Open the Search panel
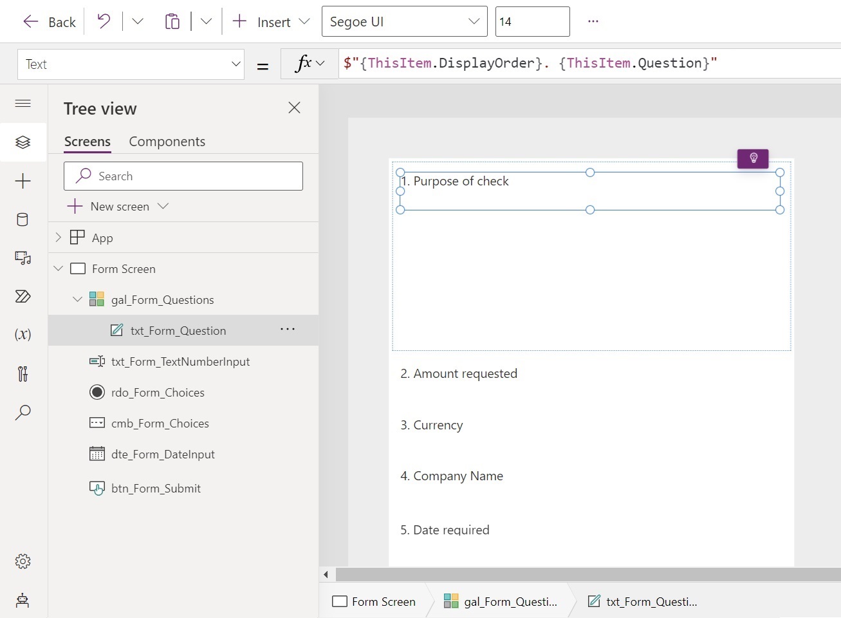 point(23,413)
